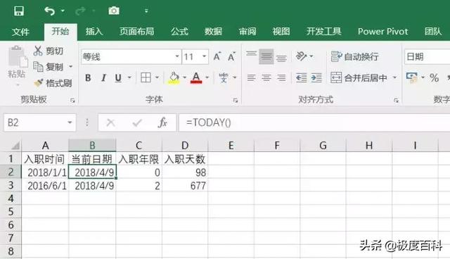This screenshot has width=450, height=259.
Task: Click the formula bar confirm checkmark icon
Action: point(137,123)
